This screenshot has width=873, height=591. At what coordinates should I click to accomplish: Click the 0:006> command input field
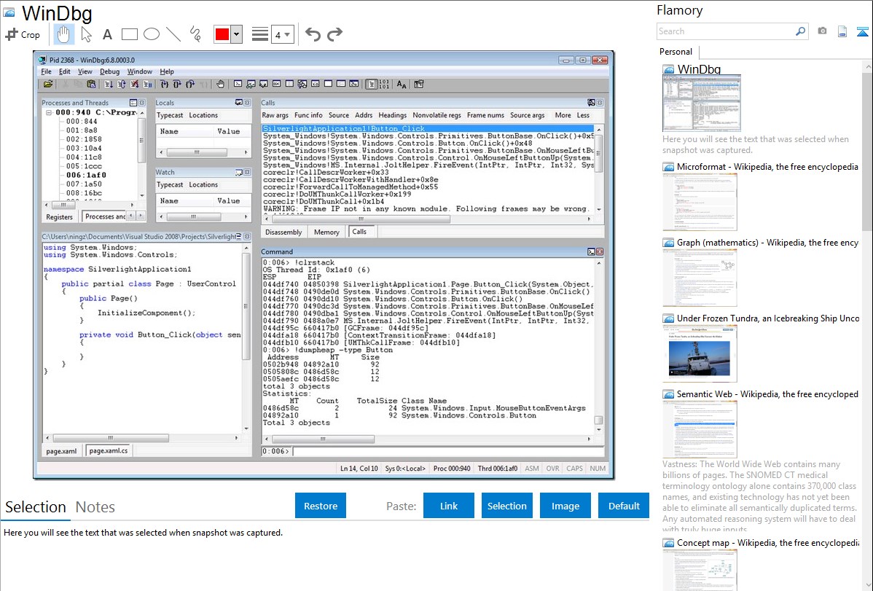pyautogui.click(x=448, y=451)
